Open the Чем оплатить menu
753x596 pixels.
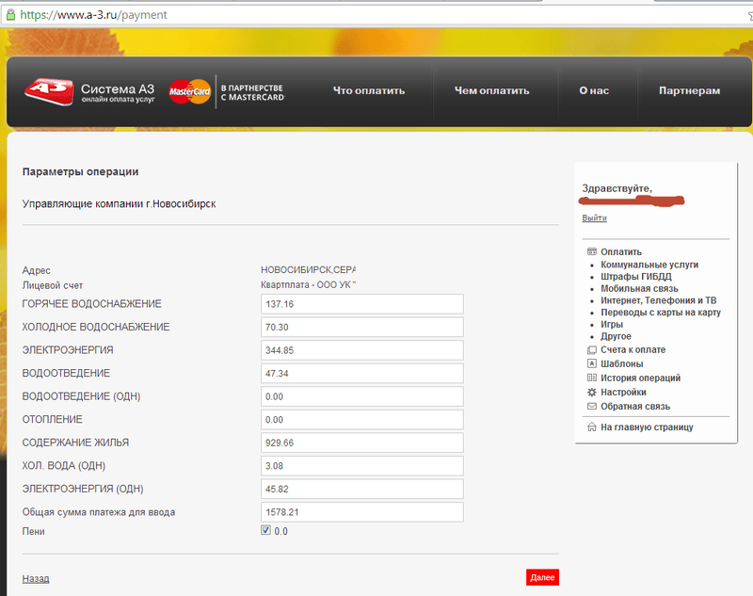click(491, 91)
